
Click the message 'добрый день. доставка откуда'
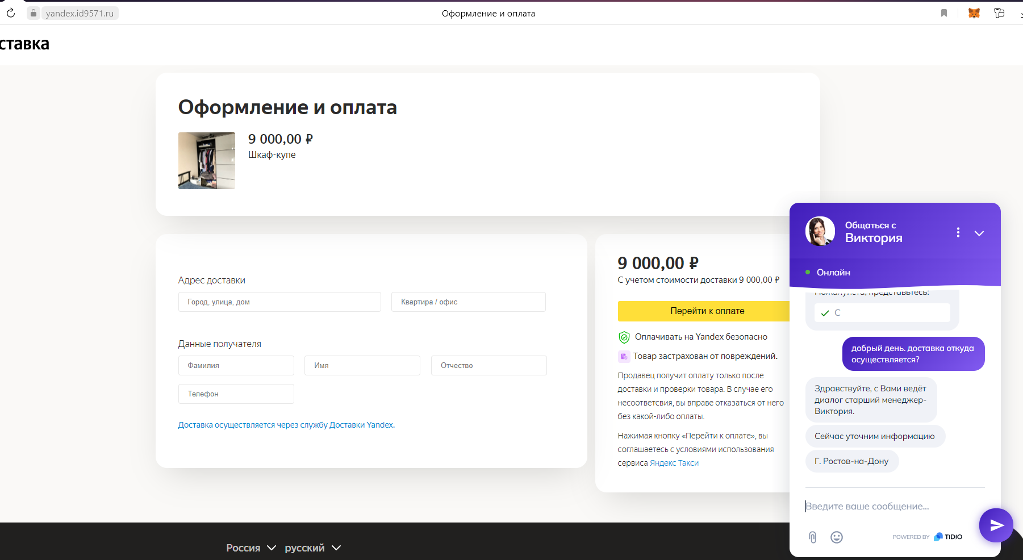coord(913,354)
